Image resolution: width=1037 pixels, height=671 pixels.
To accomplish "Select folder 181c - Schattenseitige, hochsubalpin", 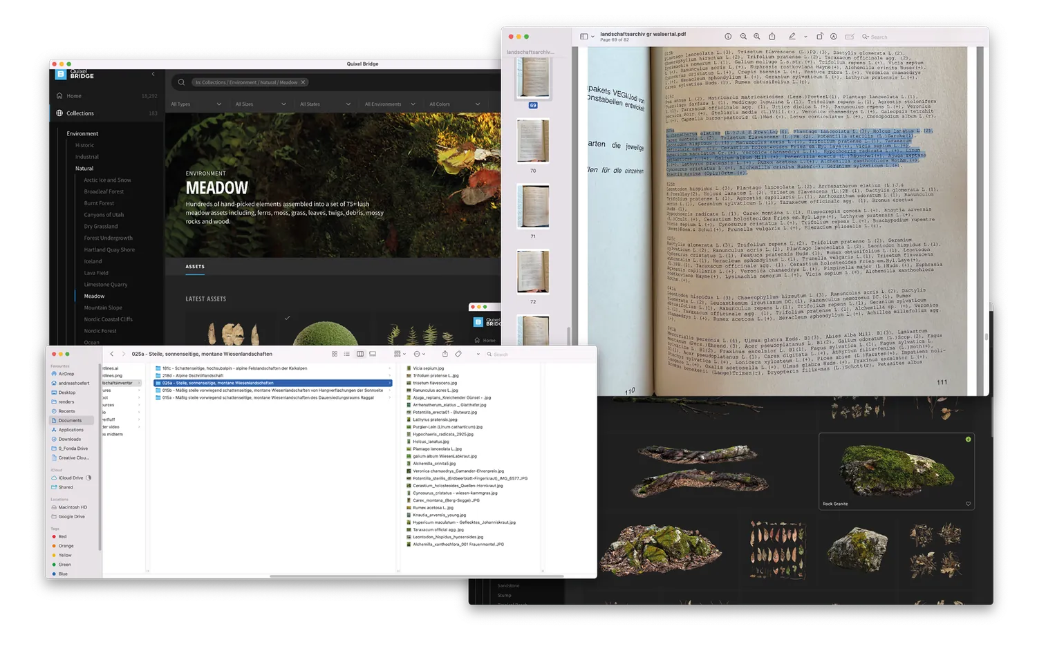I will (273, 368).
